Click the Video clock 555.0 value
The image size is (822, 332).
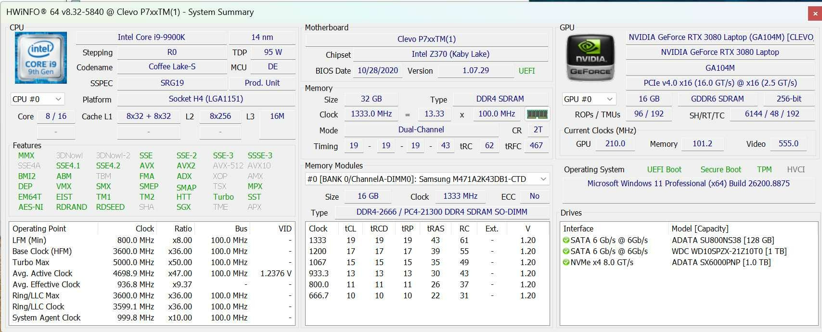click(x=788, y=143)
